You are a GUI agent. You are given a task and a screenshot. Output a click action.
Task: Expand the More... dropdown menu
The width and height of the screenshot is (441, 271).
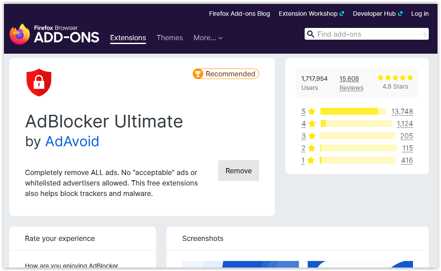coord(208,38)
